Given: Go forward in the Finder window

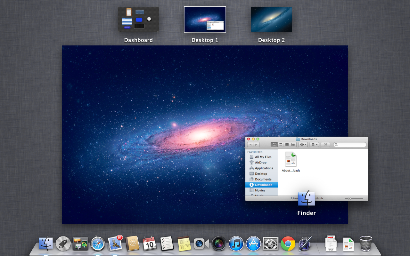Looking at the screenshot, I should pos(256,145).
